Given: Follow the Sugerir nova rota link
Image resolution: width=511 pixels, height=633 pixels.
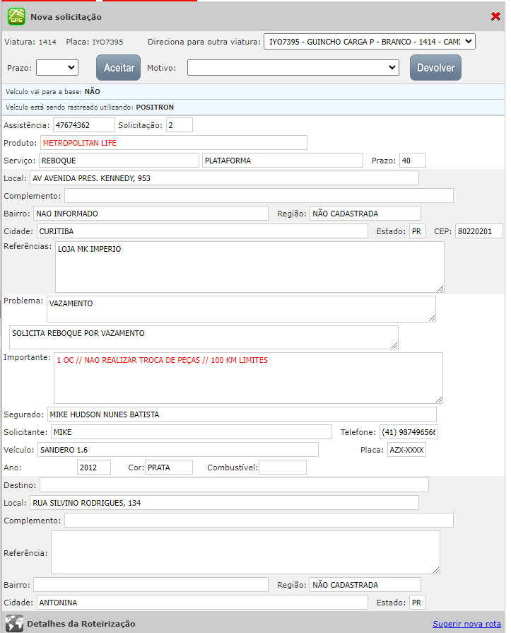Looking at the screenshot, I should tap(467, 624).
